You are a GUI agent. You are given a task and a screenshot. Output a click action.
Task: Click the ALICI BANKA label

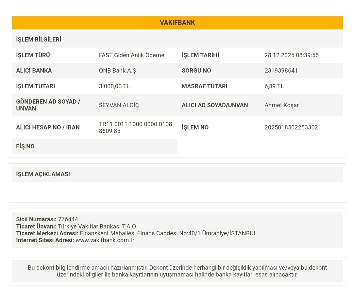(x=34, y=71)
